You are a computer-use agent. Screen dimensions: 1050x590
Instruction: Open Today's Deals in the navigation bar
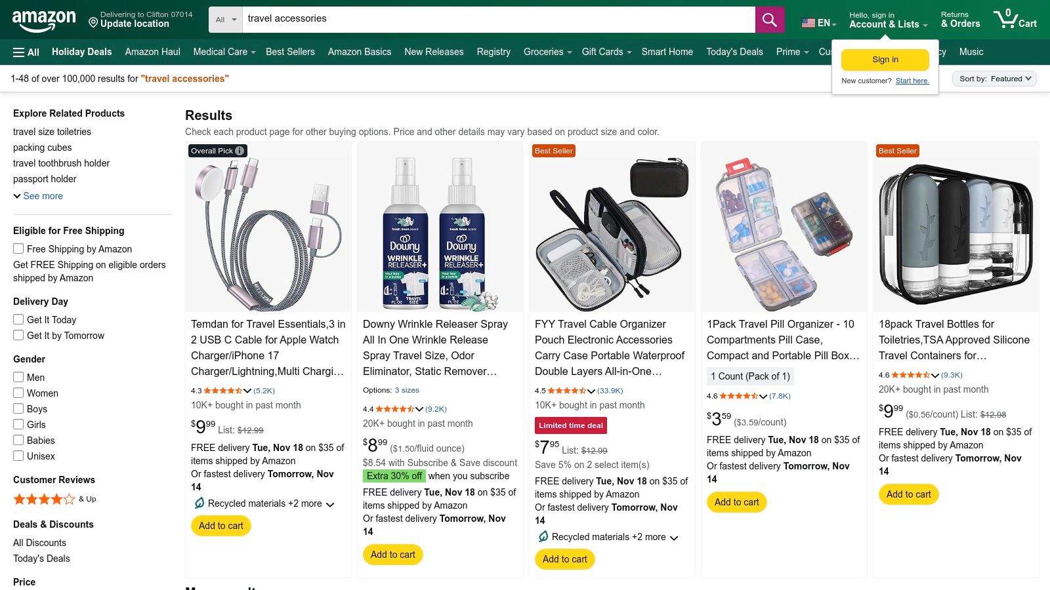[x=734, y=52]
